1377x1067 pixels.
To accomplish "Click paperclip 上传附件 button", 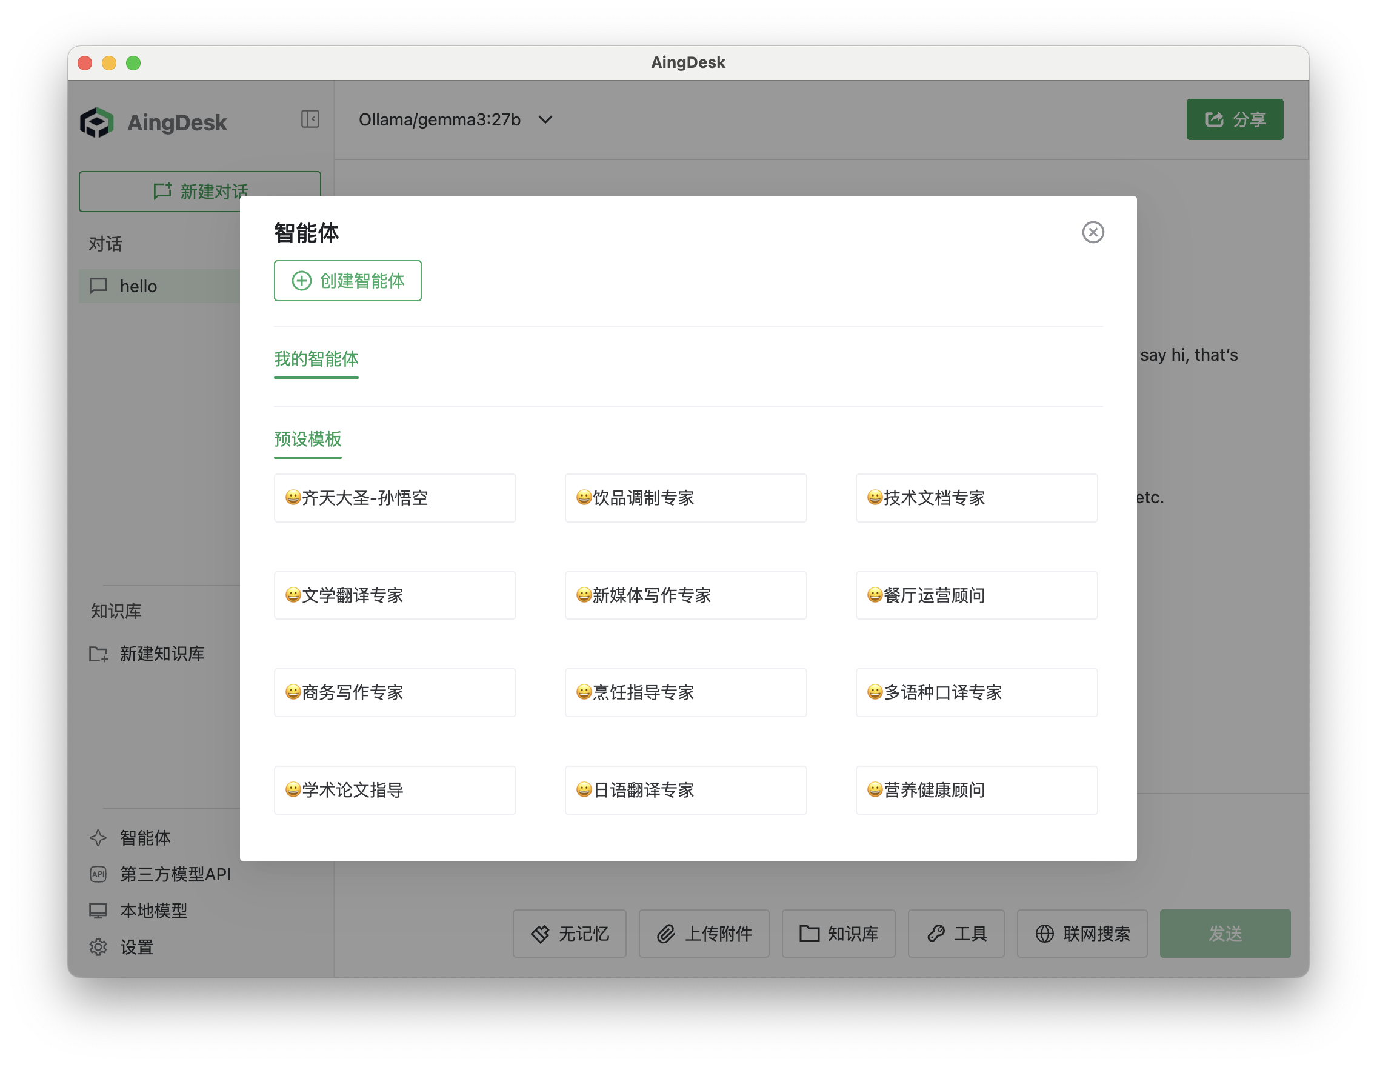I will click(703, 933).
